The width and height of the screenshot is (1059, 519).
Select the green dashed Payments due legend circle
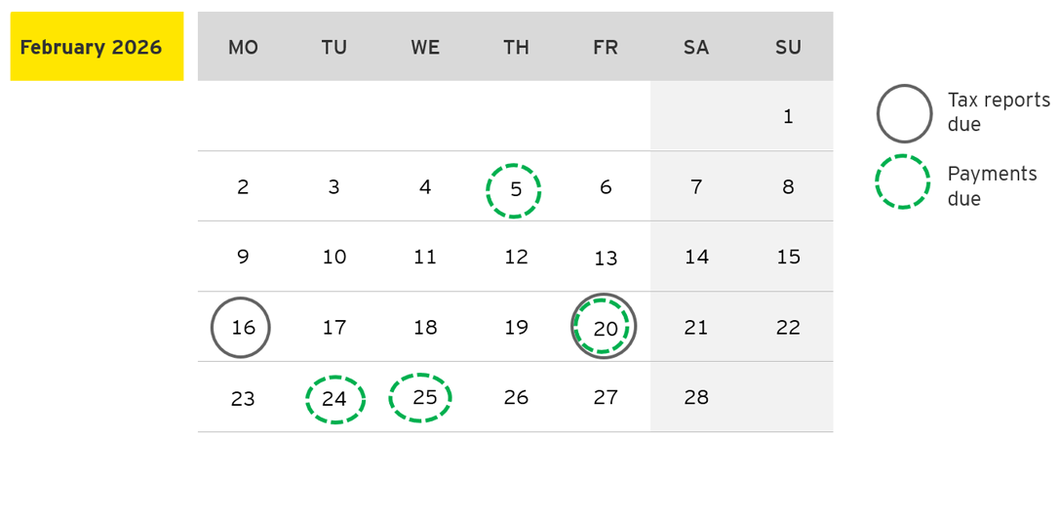902,181
